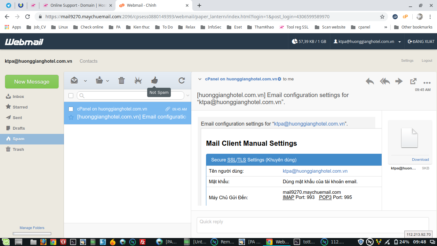Tick the checkbox of the cPanel message row
The width and height of the screenshot is (437, 246).
click(x=71, y=109)
